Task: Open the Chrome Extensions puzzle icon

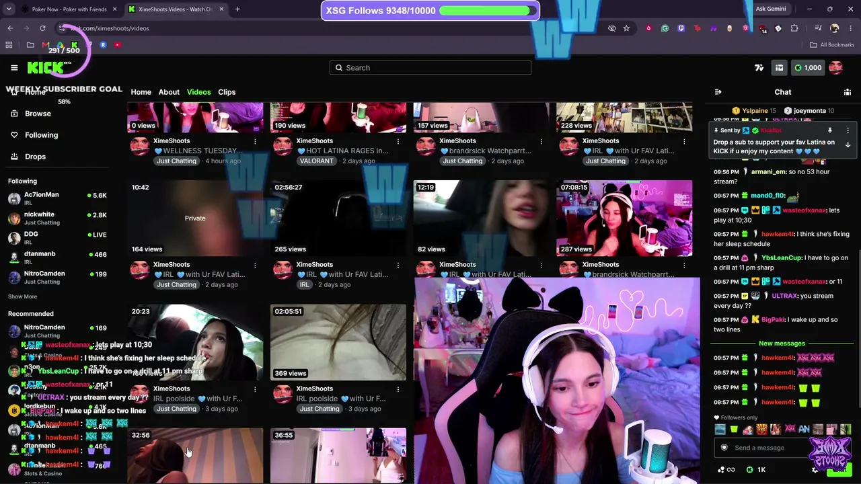Action: 794,28
